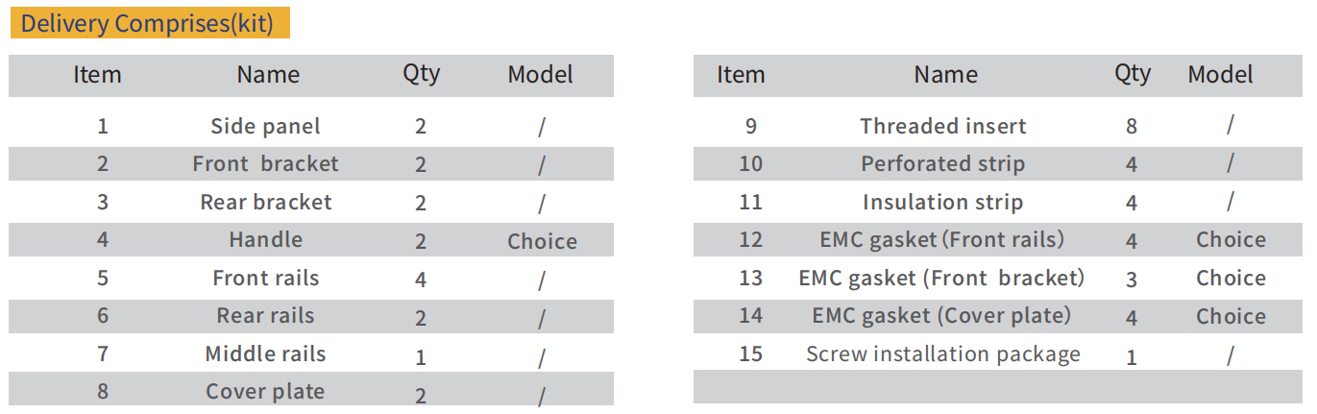Click Choice model for Handle
Viewport: 1317px width, 414px height.
542,240
